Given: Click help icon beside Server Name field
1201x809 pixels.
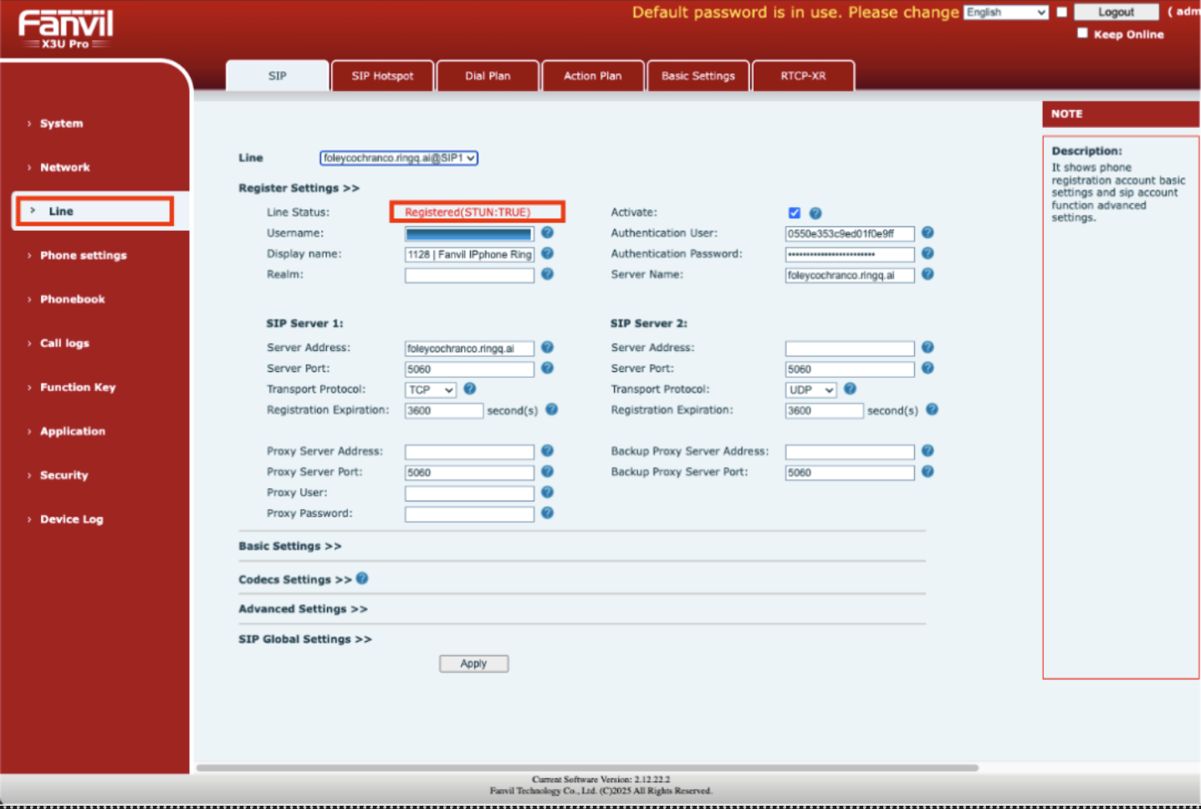Looking at the screenshot, I should (x=927, y=274).
